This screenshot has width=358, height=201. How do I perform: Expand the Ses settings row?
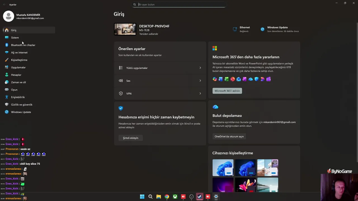(x=160, y=81)
